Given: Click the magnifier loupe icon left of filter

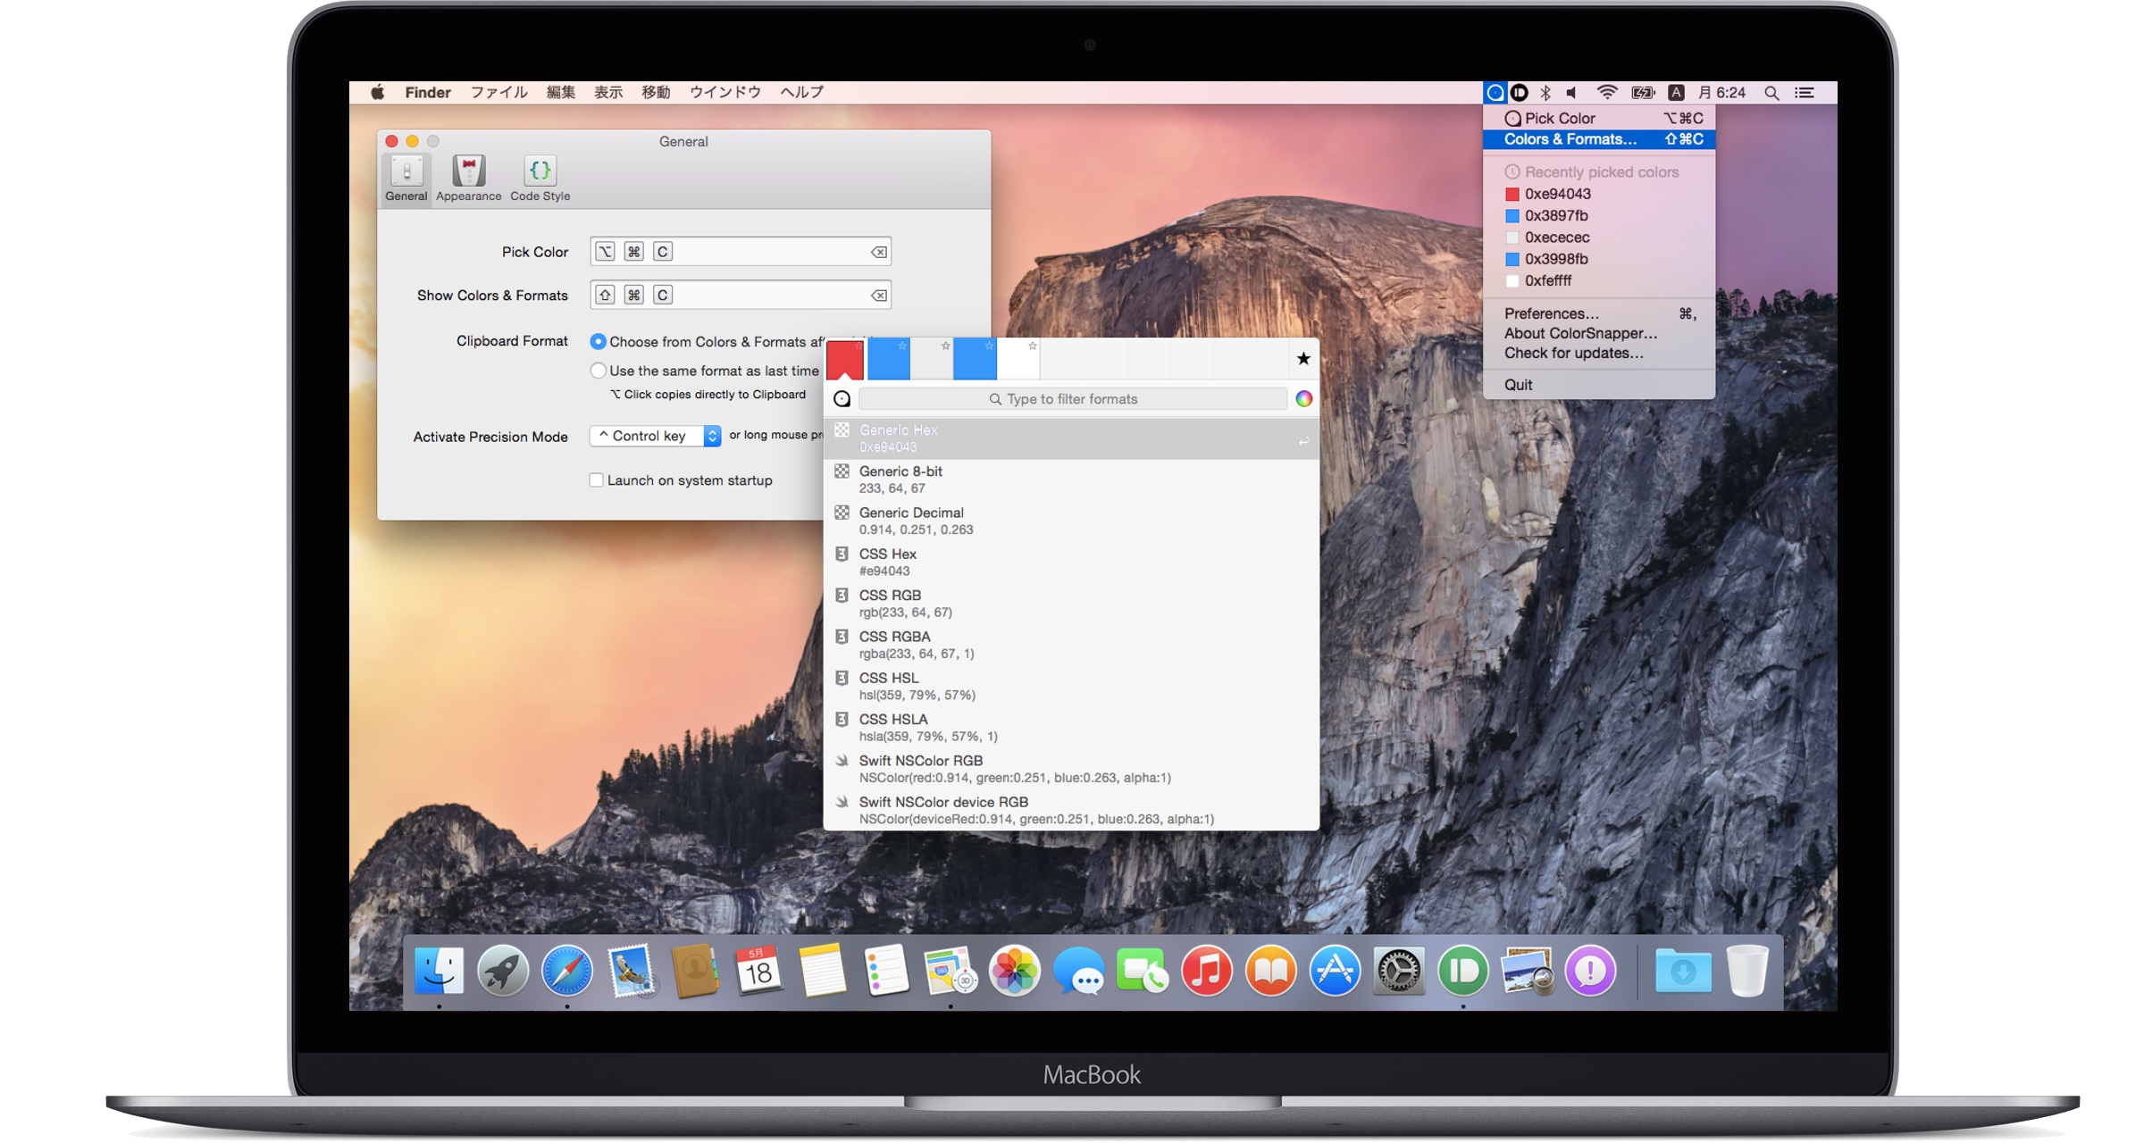Looking at the screenshot, I should (x=842, y=399).
